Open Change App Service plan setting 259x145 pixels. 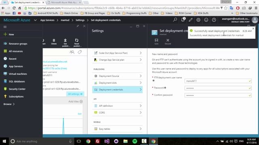click(117, 60)
